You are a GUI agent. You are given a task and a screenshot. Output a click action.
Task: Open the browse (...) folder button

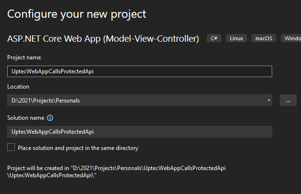[x=288, y=100]
